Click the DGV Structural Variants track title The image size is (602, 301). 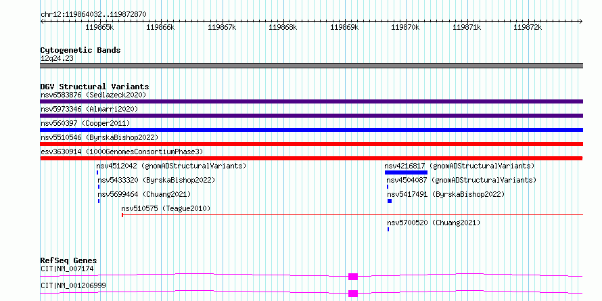coord(95,87)
